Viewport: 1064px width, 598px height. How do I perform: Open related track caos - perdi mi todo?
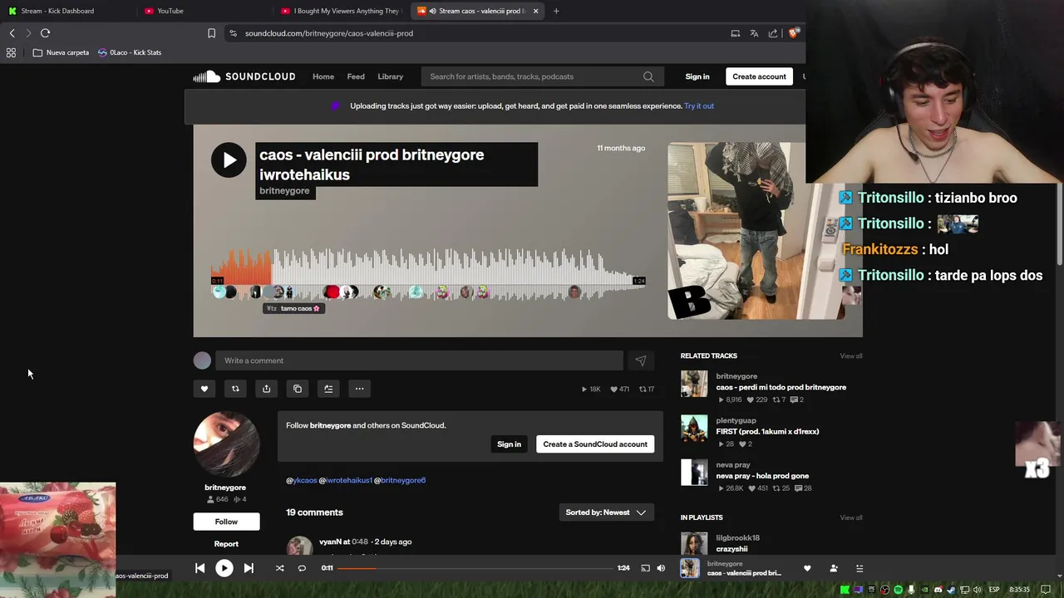click(781, 387)
